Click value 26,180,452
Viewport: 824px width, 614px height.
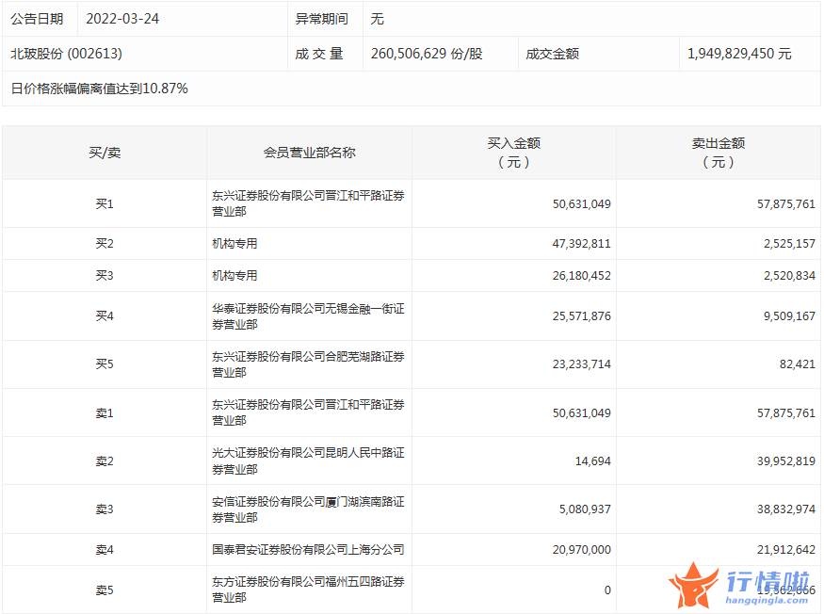pyautogui.click(x=581, y=276)
